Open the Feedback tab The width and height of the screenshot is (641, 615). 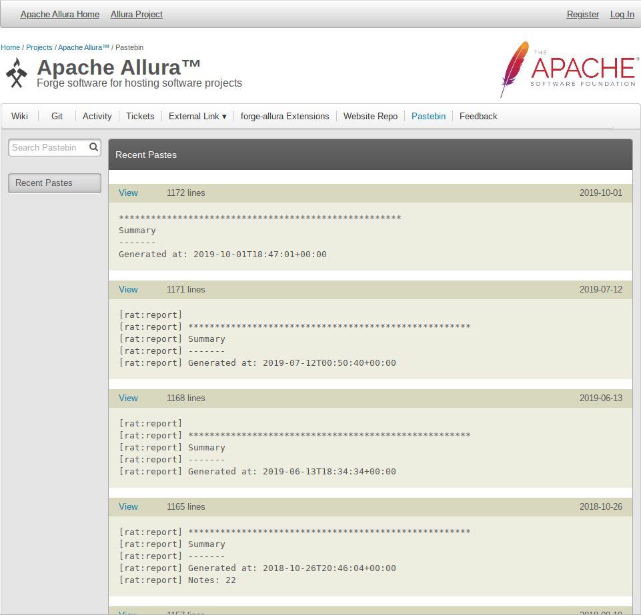[478, 117]
